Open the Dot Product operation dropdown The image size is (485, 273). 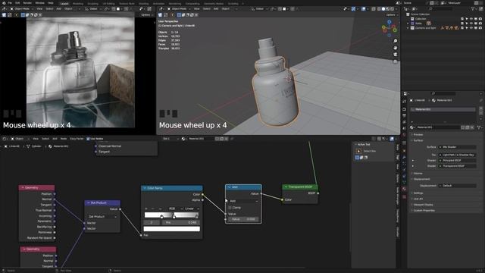coord(102,217)
